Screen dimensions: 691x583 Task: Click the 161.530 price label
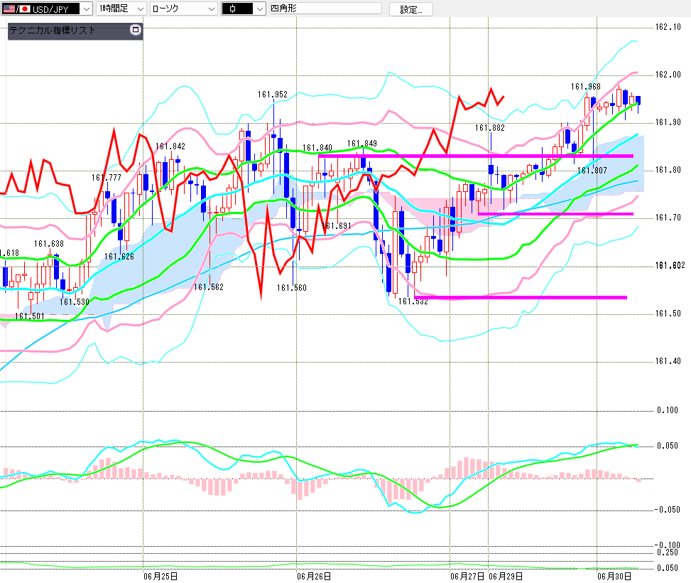pos(74,302)
